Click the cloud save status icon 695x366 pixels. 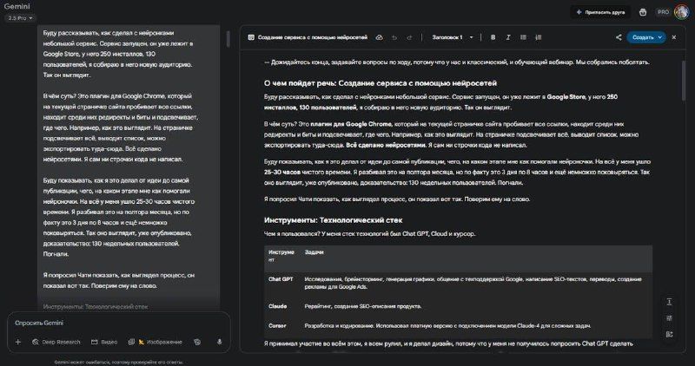coord(379,37)
